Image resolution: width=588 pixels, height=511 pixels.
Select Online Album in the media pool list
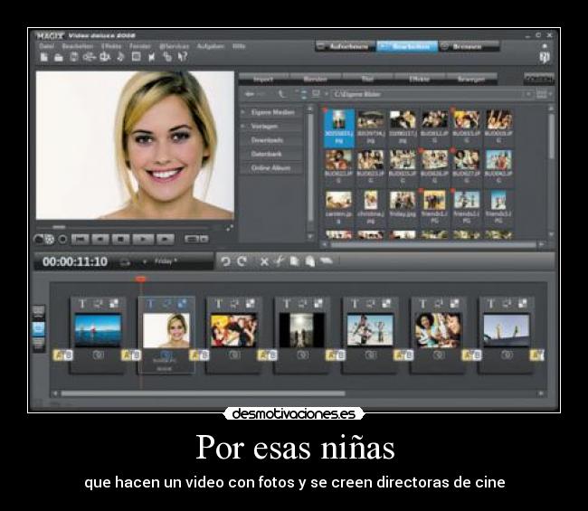point(271,168)
